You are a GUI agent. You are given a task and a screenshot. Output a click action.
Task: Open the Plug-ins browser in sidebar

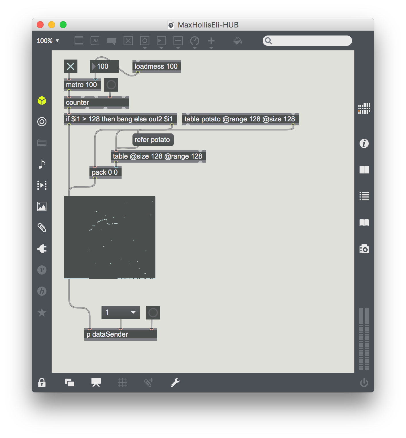42,249
